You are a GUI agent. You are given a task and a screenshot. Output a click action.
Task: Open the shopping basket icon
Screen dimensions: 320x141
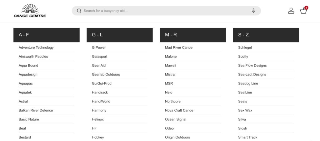tap(303, 11)
